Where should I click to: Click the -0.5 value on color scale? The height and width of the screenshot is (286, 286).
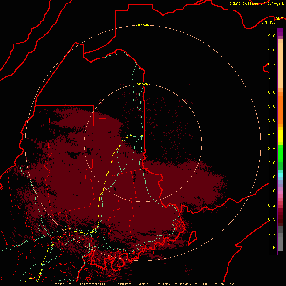[270, 219]
